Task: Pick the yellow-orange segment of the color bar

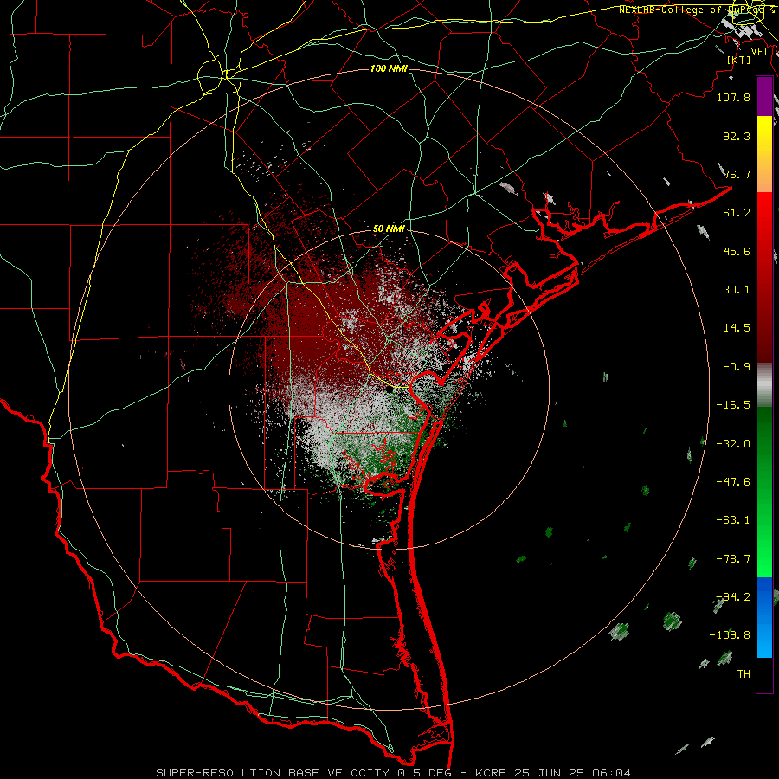Action: tap(764, 154)
